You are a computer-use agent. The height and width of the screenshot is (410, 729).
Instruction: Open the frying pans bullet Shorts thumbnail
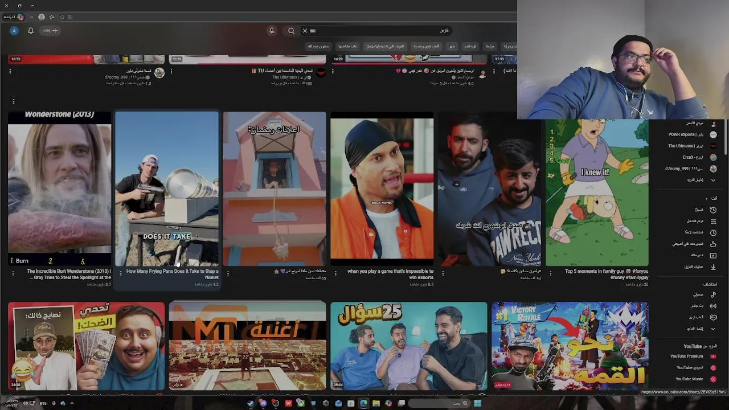tap(167, 188)
